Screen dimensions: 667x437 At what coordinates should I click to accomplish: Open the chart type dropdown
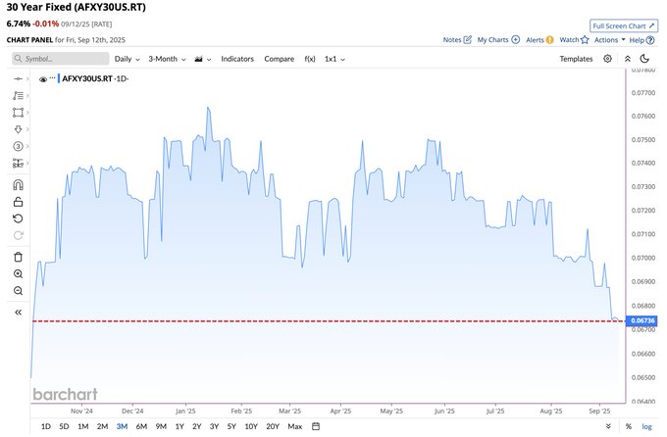pyautogui.click(x=202, y=59)
